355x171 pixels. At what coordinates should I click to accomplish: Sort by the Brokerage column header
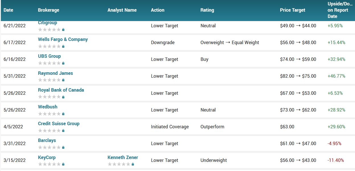(x=48, y=10)
